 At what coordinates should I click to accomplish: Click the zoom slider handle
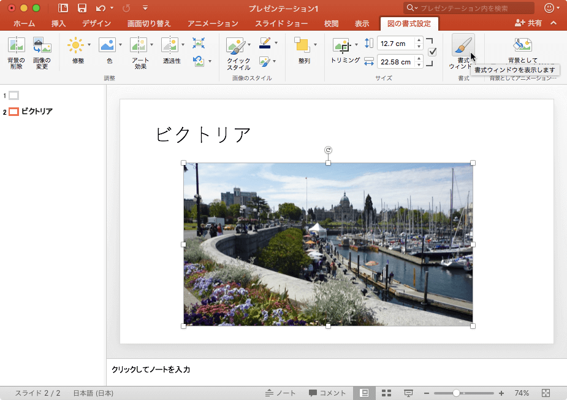tap(456, 393)
